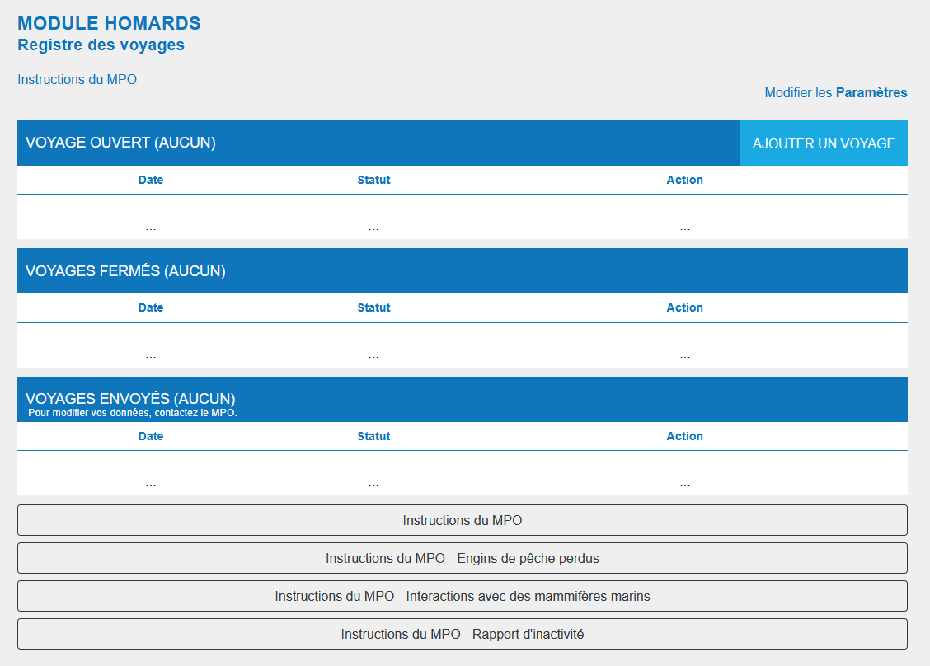Click the AJOUTER UN VOYAGE button
The height and width of the screenshot is (666, 930).
tap(823, 143)
